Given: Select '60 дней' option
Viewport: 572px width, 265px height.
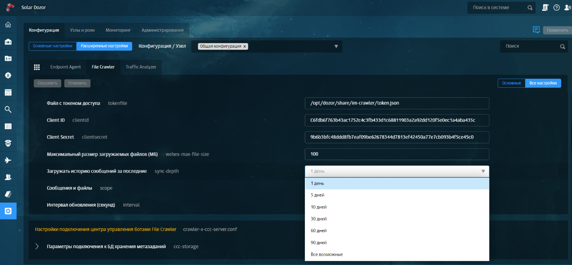Looking at the screenshot, I should [x=397, y=231].
